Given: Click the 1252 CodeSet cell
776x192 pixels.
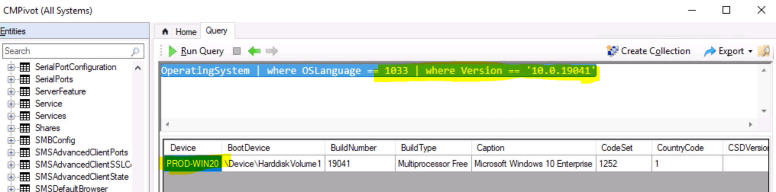Looking at the screenshot, I should (x=624, y=164).
